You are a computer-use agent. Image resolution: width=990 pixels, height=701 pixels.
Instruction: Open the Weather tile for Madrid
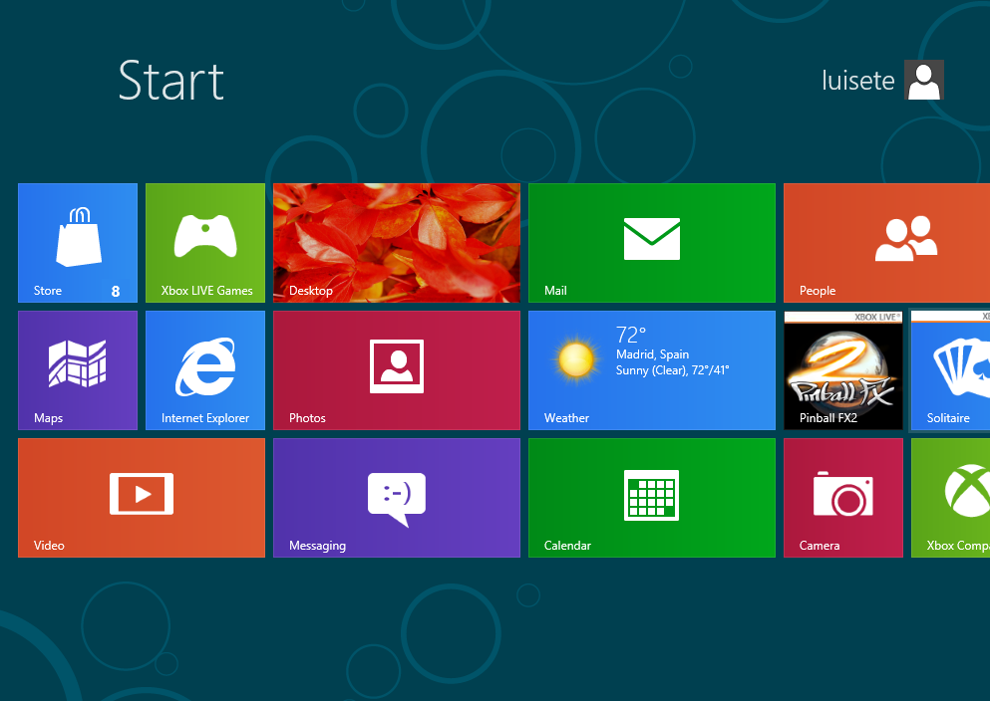point(652,370)
